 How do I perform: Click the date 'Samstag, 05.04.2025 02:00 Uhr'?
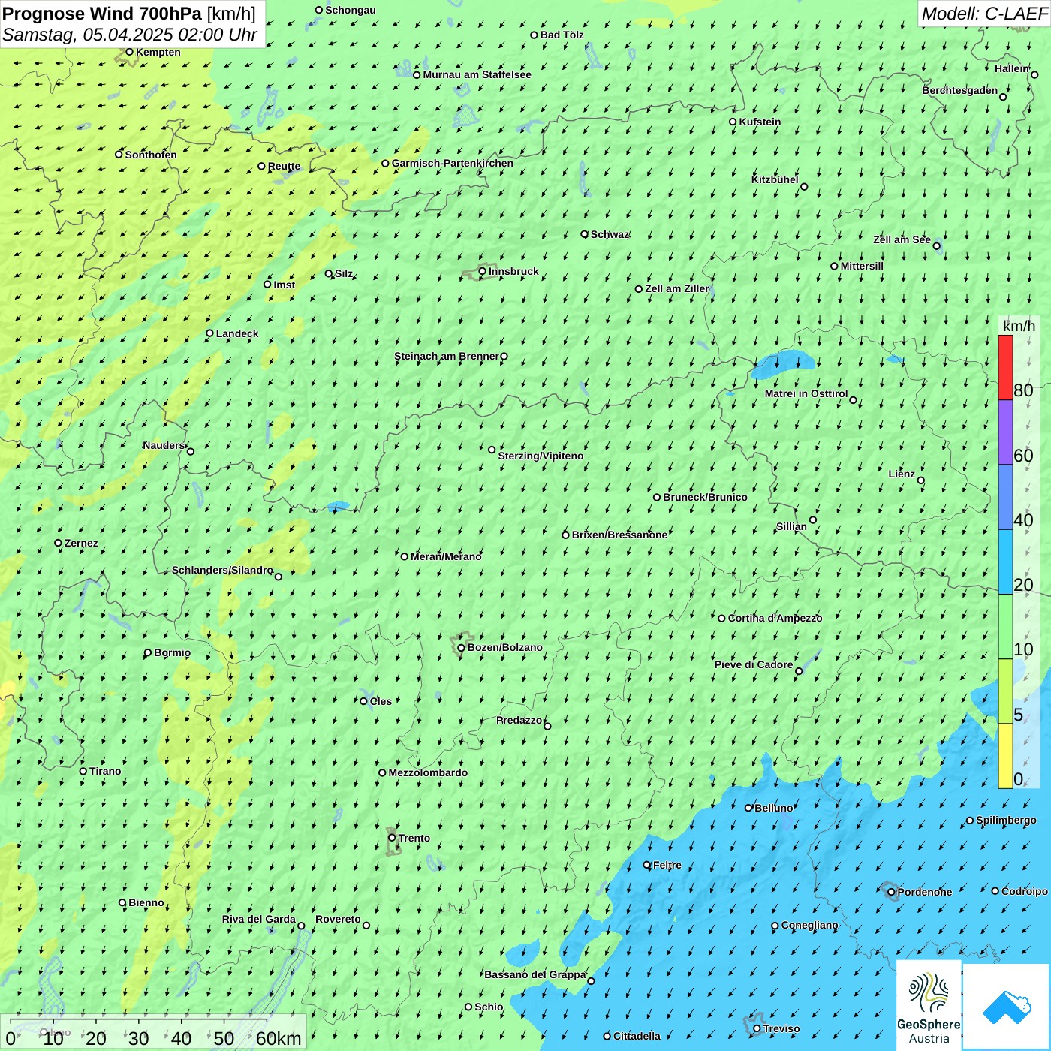click(130, 35)
